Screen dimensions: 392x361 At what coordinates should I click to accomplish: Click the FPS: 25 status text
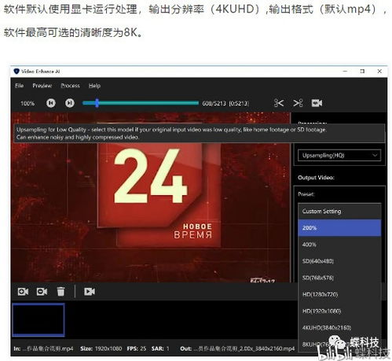[x=137, y=348]
